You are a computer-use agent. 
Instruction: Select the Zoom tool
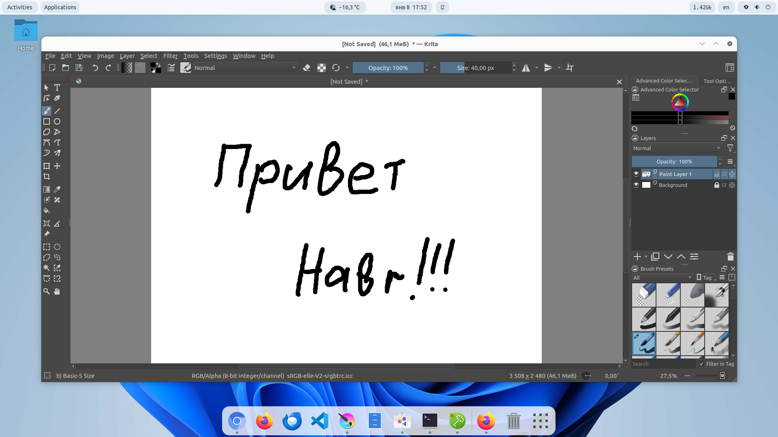pos(46,291)
